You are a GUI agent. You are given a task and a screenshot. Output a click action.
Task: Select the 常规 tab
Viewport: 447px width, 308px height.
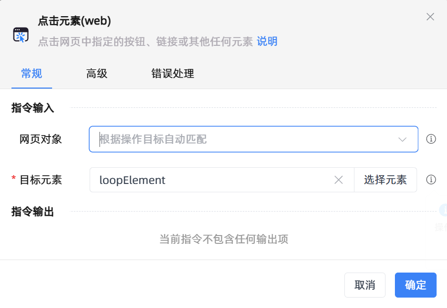click(x=32, y=74)
